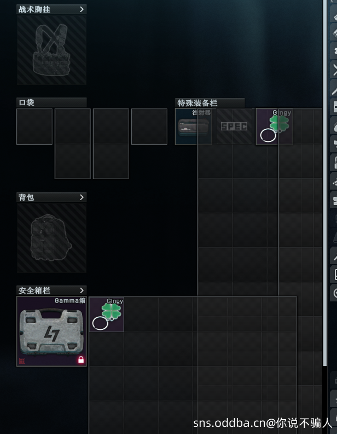Click the 注射器 case in special slots
The height and width of the screenshot is (434, 337).
point(193,127)
